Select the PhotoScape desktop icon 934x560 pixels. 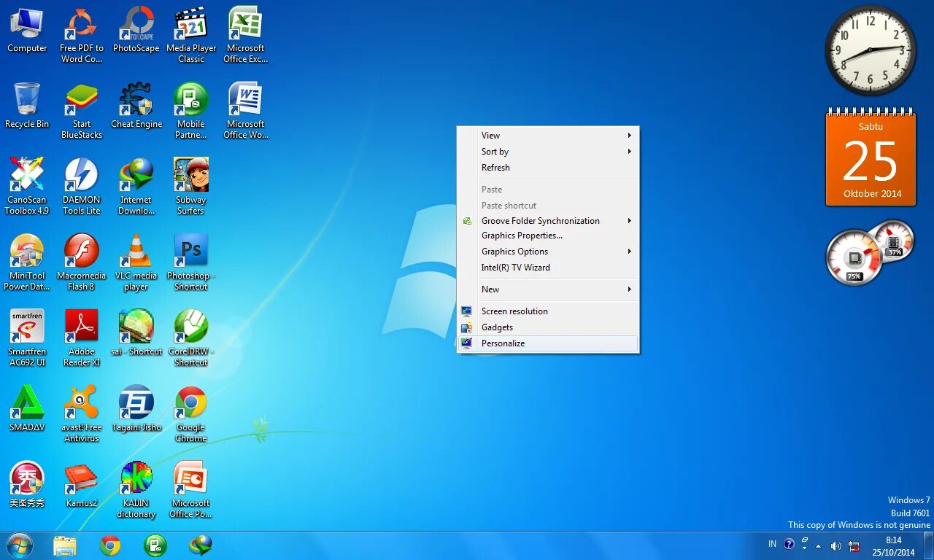point(136,31)
